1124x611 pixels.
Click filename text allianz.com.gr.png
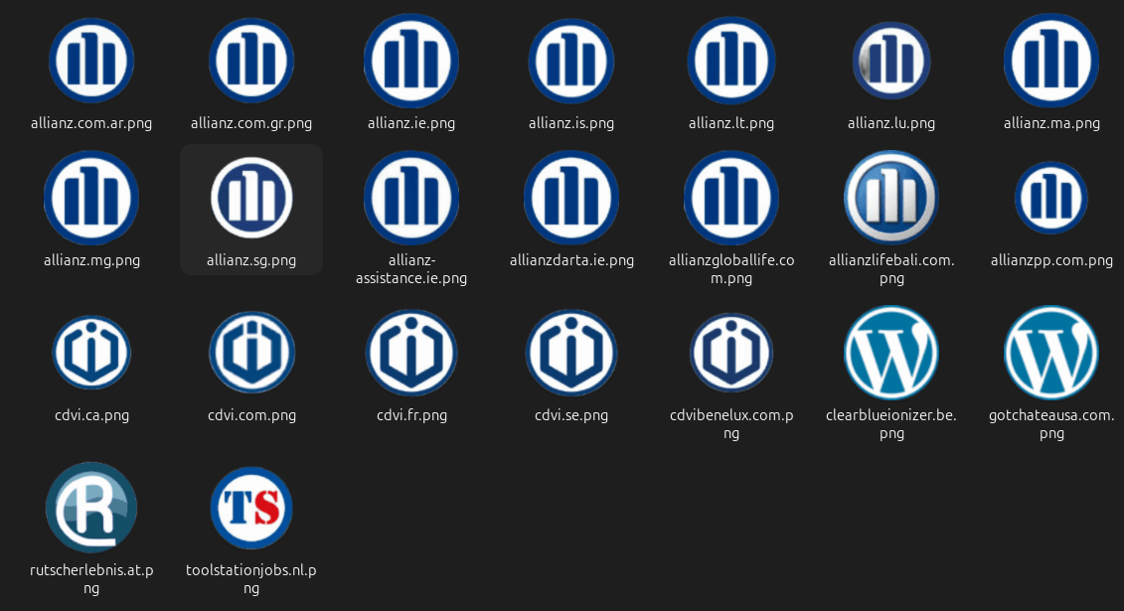251,123
